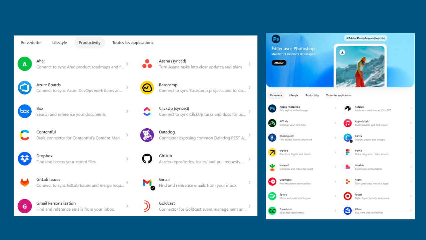The width and height of the screenshot is (426, 240).
Task: Select the highlighted Productivity tab
Action: tap(90, 43)
